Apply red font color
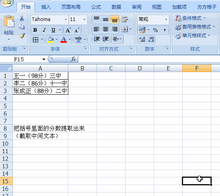Viewport: 220px width, 196px height. (64, 40)
